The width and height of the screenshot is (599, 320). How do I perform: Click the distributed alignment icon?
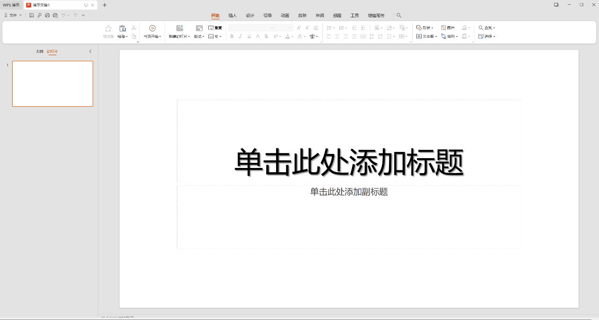click(363, 36)
